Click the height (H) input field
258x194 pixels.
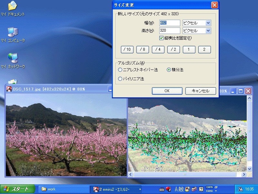170,30
